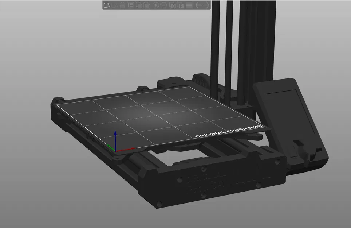Viewport: 351px width, 228px height.
Task: Delete all objects with the trash icon
Action: click(x=122, y=5)
